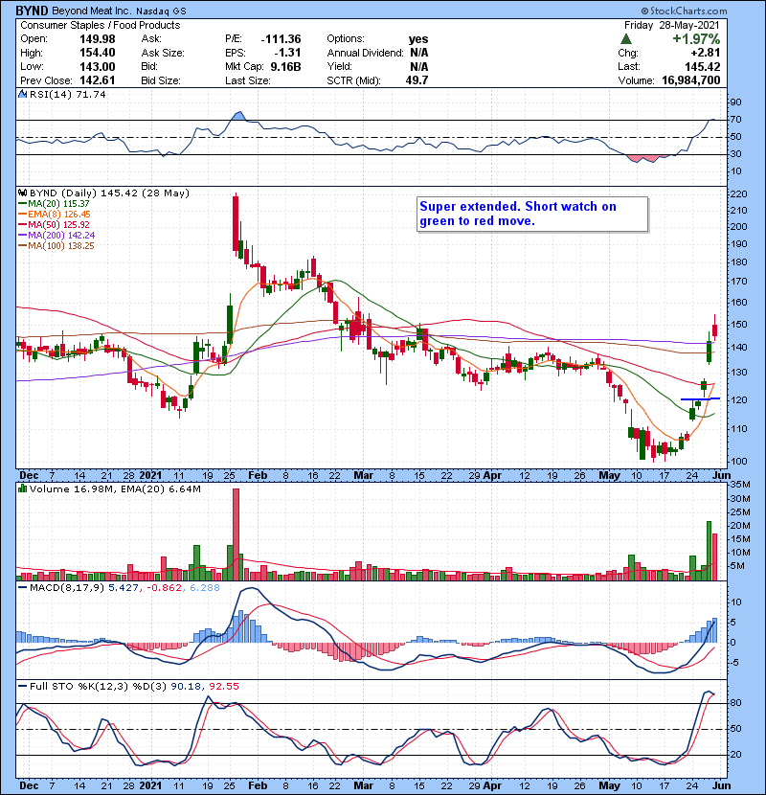The height and width of the screenshot is (795, 766).
Task: Click the Options value yes
Action: tap(418, 39)
